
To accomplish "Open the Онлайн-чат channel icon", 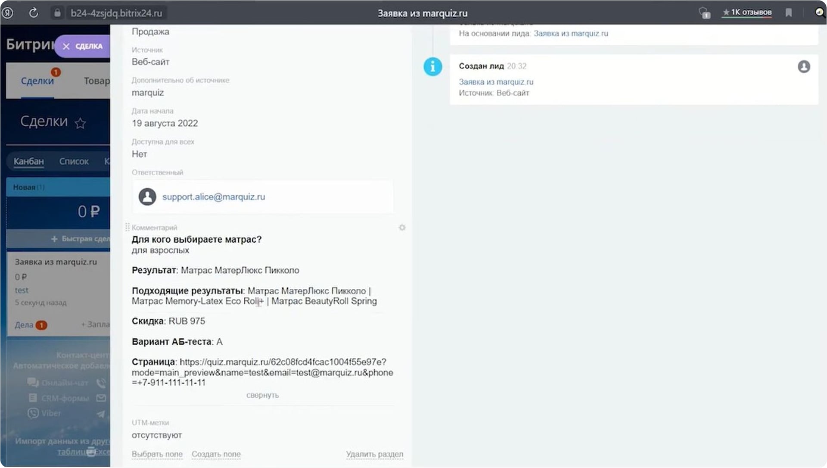I will 32,382.
